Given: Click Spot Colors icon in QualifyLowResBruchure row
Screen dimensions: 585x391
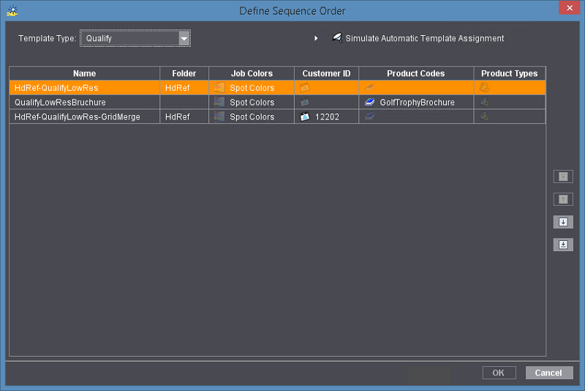Looking at the screenshot, I should (219, 103).
